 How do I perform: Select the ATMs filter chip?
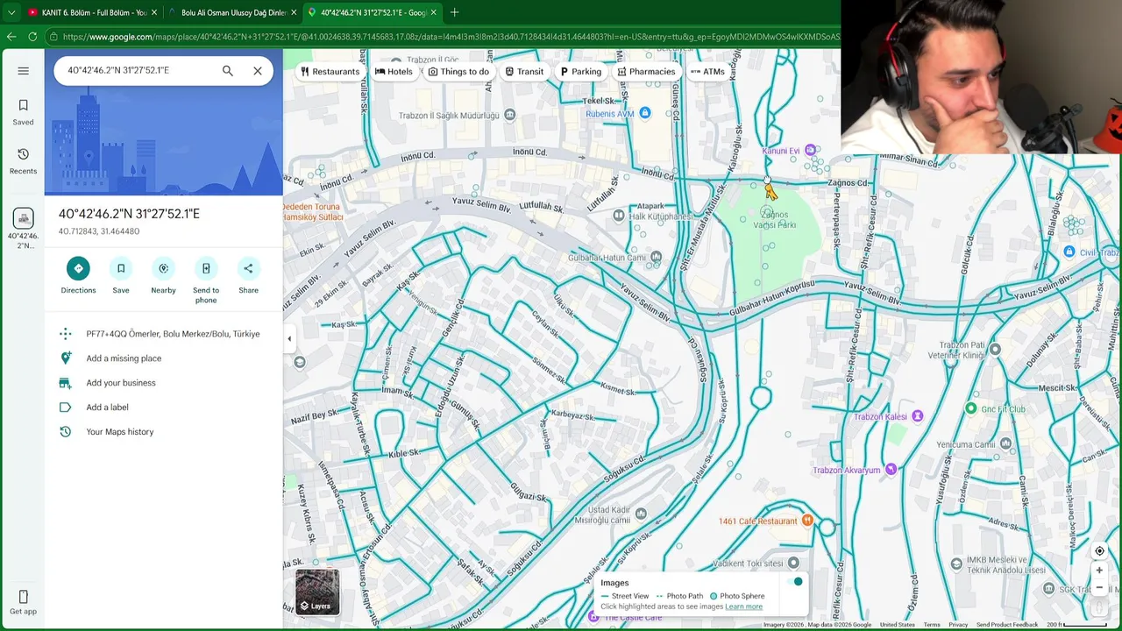[707, 72]
